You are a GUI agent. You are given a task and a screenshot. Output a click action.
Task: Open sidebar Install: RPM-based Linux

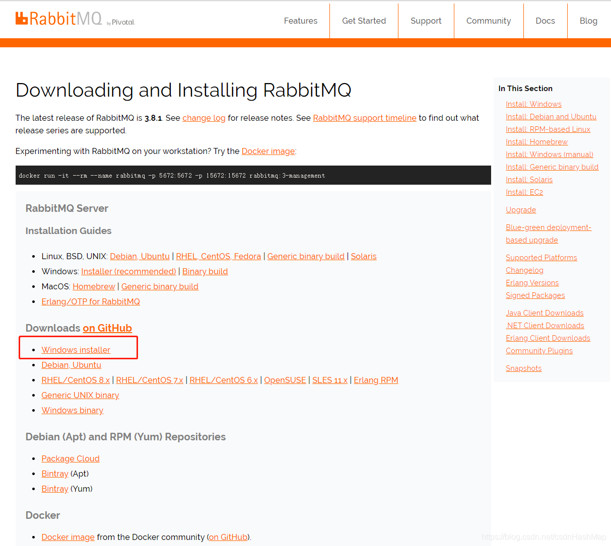pyautogui.click(x=548, y=129)
